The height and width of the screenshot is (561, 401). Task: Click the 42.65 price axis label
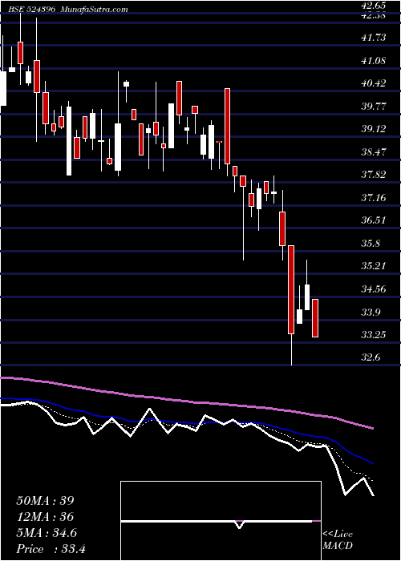click(373, 6)
